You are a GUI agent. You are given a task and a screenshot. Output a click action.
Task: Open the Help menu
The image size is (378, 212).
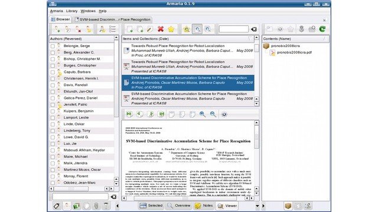tap(103, 11)
